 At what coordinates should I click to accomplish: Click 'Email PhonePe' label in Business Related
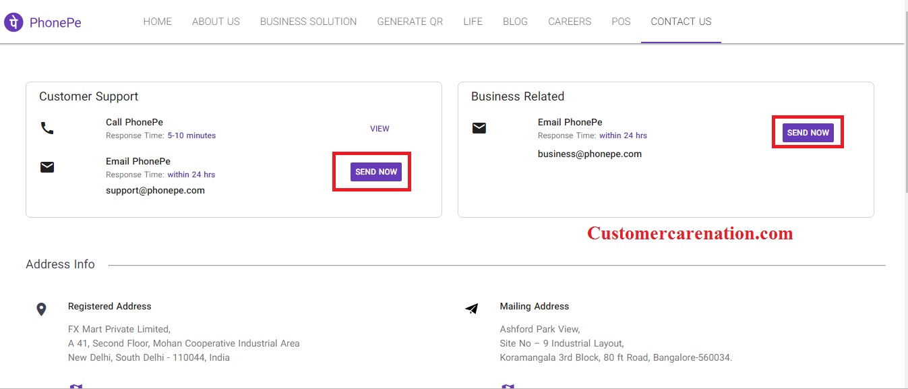click(x=570, y=122)
